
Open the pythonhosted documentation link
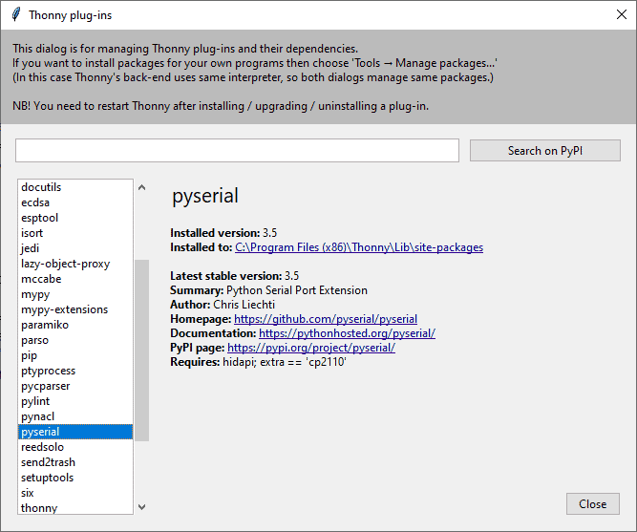[347, 333]
